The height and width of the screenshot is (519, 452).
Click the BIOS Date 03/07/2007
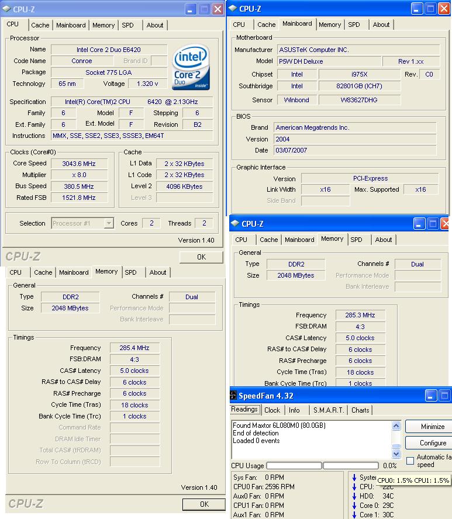coord(355,150)
